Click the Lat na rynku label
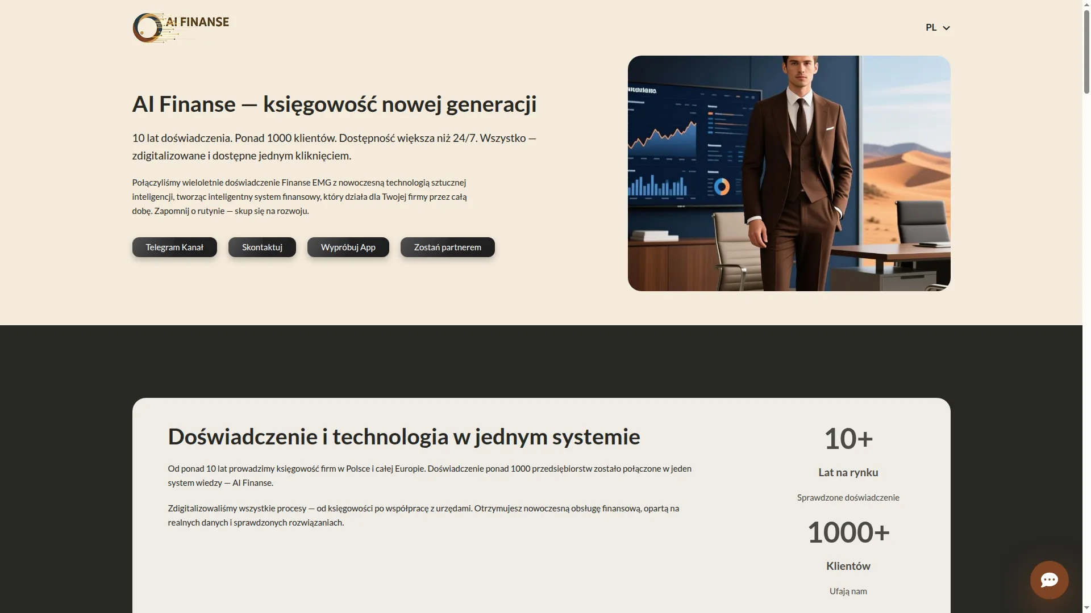The width and height of the screenshot is (1091, 613). coord(848,472)
